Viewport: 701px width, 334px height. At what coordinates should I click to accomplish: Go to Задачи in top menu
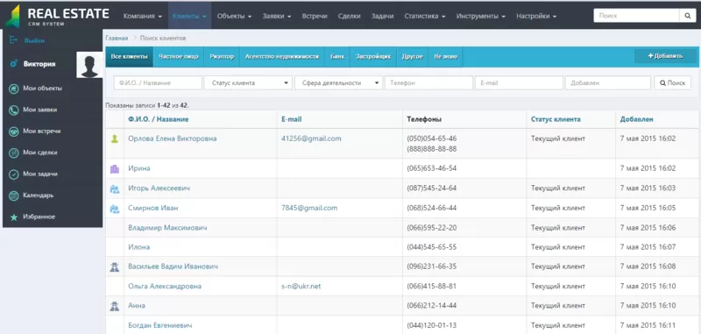(382, 16)
